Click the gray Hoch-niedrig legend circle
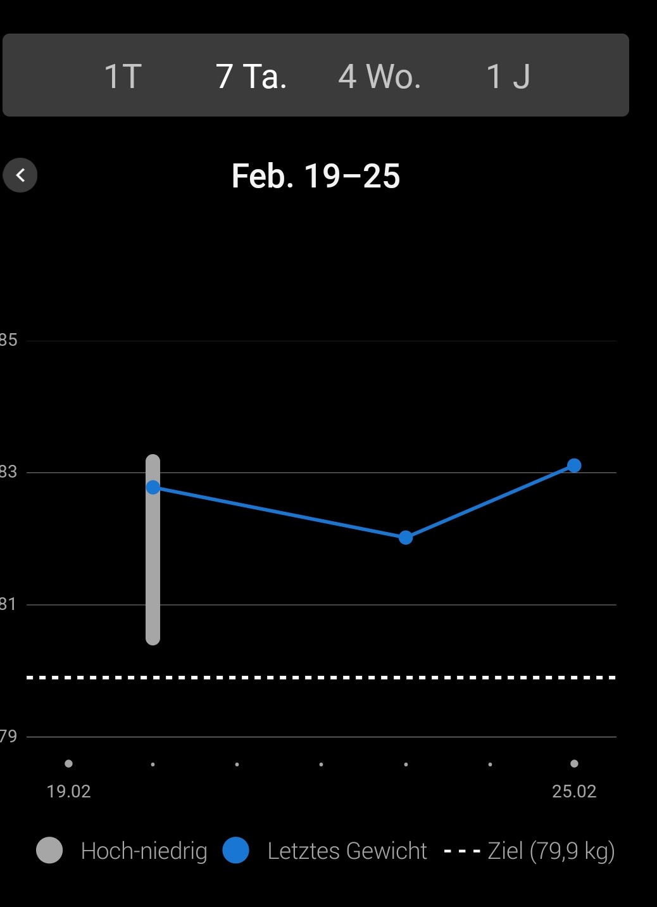 tap(49, 850)
